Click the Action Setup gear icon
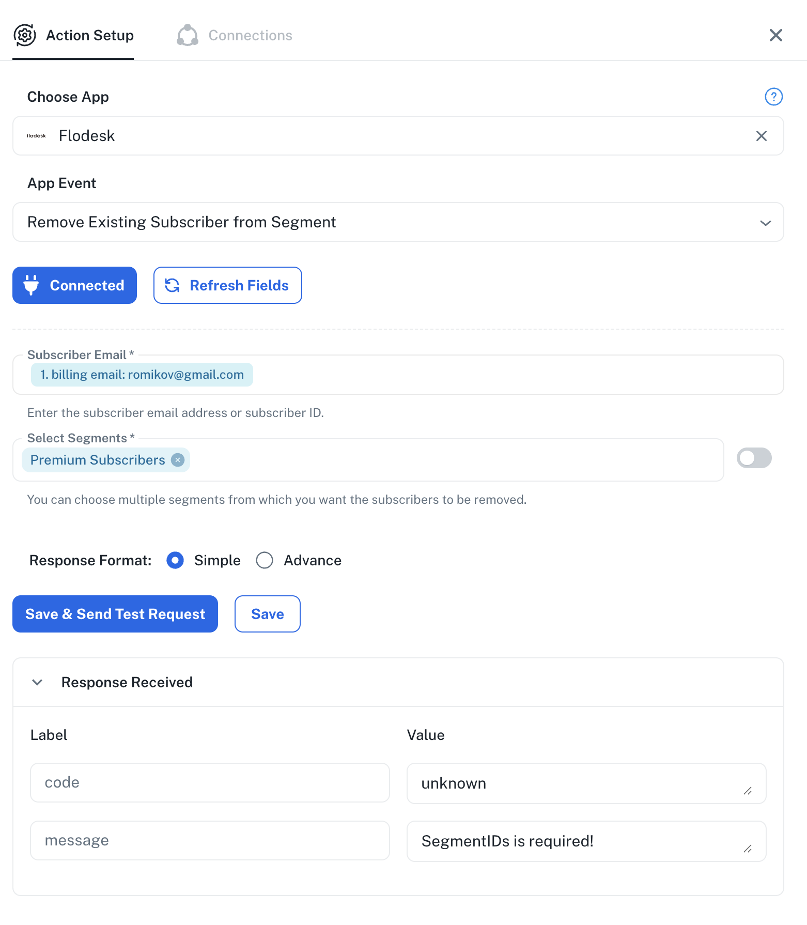Image resolution: width=807 pixels, height=925 pixels. coord(25,35)
